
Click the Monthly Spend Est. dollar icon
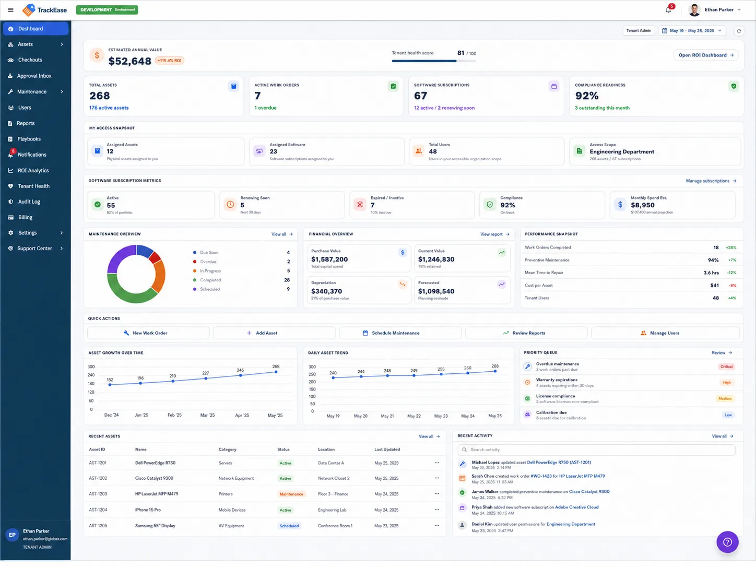[x=620, y=205]
